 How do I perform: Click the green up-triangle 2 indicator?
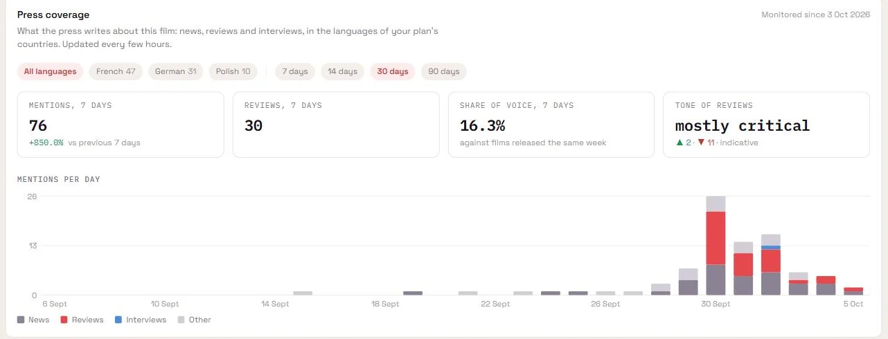(683, 143)
